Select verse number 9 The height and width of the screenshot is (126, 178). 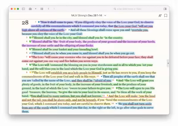tap(27, 72)
